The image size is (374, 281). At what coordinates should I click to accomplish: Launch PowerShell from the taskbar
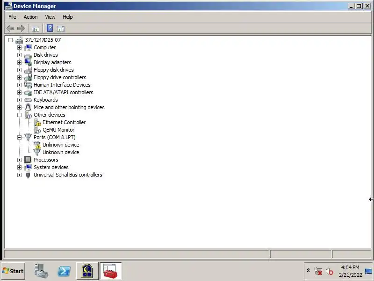[x=64, y=271]
